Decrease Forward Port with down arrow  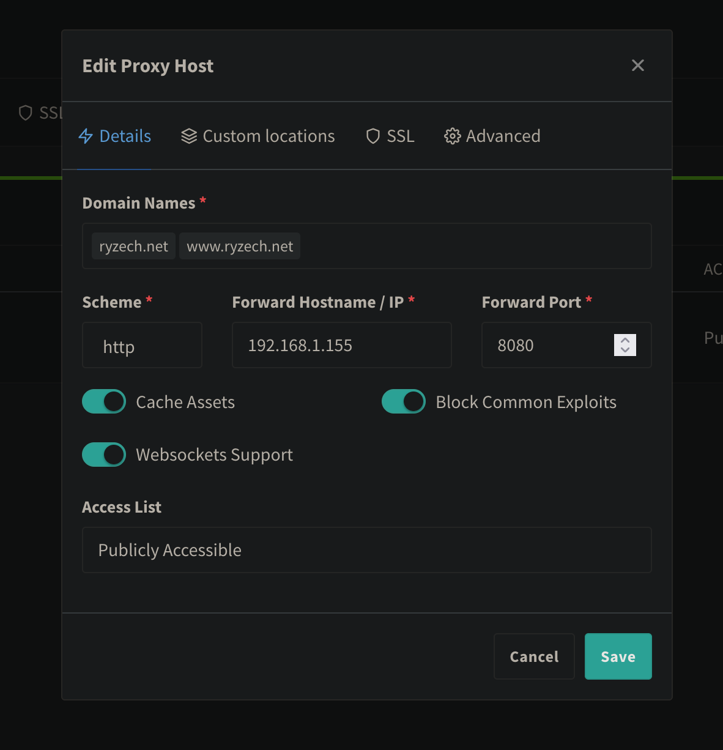pyautogui.click(x=625, y=350)
